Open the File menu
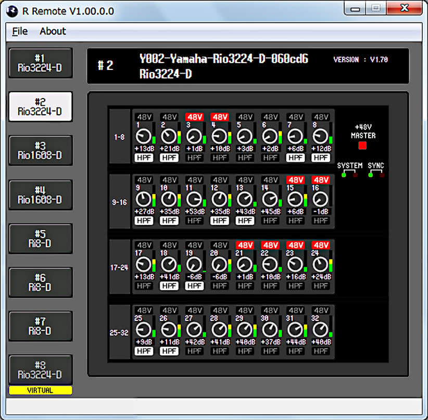Screen dimensions: 428x420 point(20,31)
